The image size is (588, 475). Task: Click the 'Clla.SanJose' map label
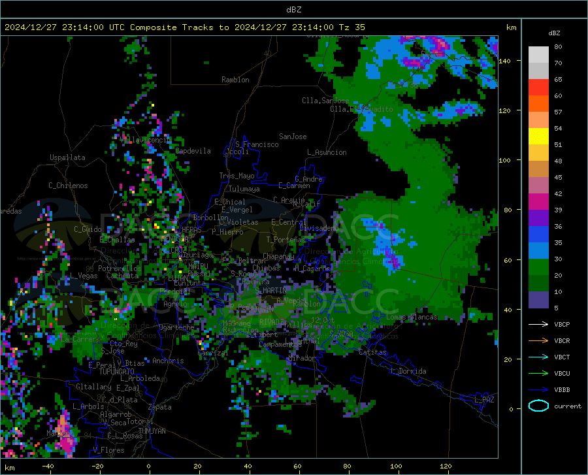click(x=325, y=101)
